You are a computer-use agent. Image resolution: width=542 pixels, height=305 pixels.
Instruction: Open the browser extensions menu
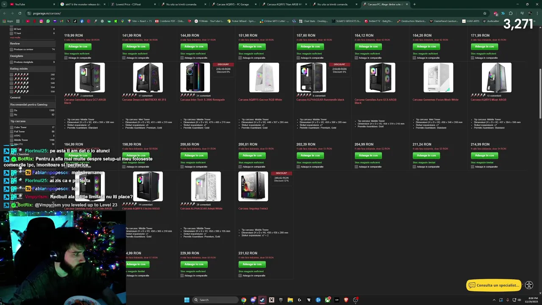(x=511, y=13)
